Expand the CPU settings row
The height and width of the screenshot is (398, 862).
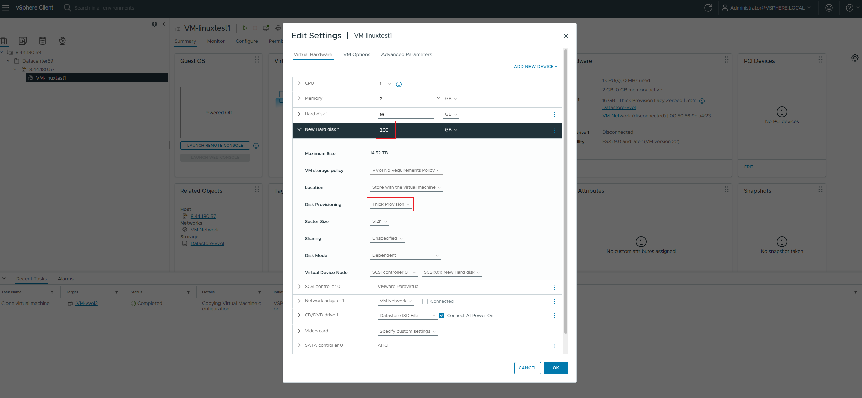(299, 83)
